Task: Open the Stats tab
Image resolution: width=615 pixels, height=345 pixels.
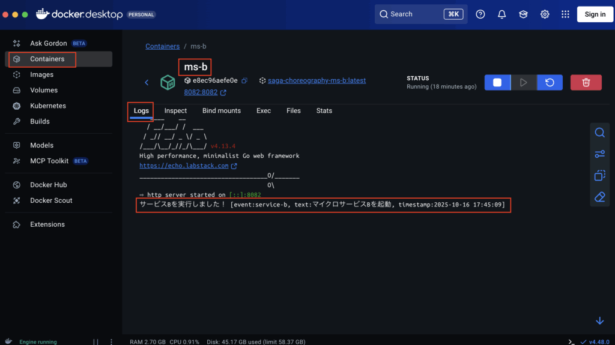Action: 324,111
